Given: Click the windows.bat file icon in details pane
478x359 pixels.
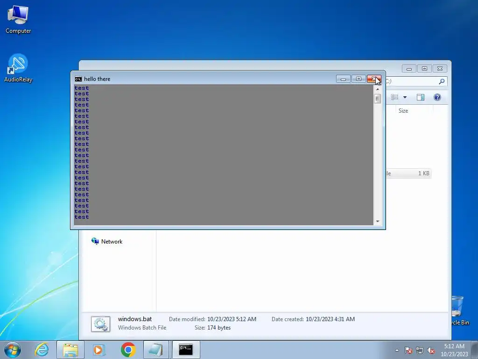Looking at the screenshot, I should 101,324.
